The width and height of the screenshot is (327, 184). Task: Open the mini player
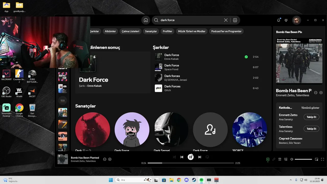tap(317, 159)
